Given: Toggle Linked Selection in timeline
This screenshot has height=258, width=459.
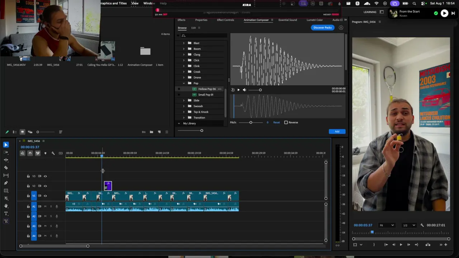Looking at the screenshot, I should (38, 153).
